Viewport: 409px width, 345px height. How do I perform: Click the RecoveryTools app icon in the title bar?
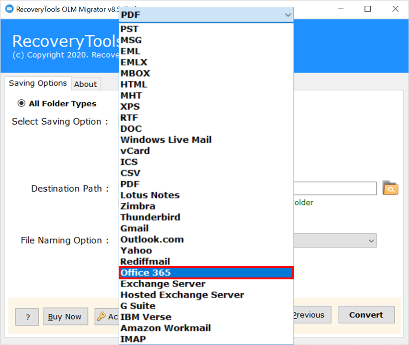[x=9, y=9]
